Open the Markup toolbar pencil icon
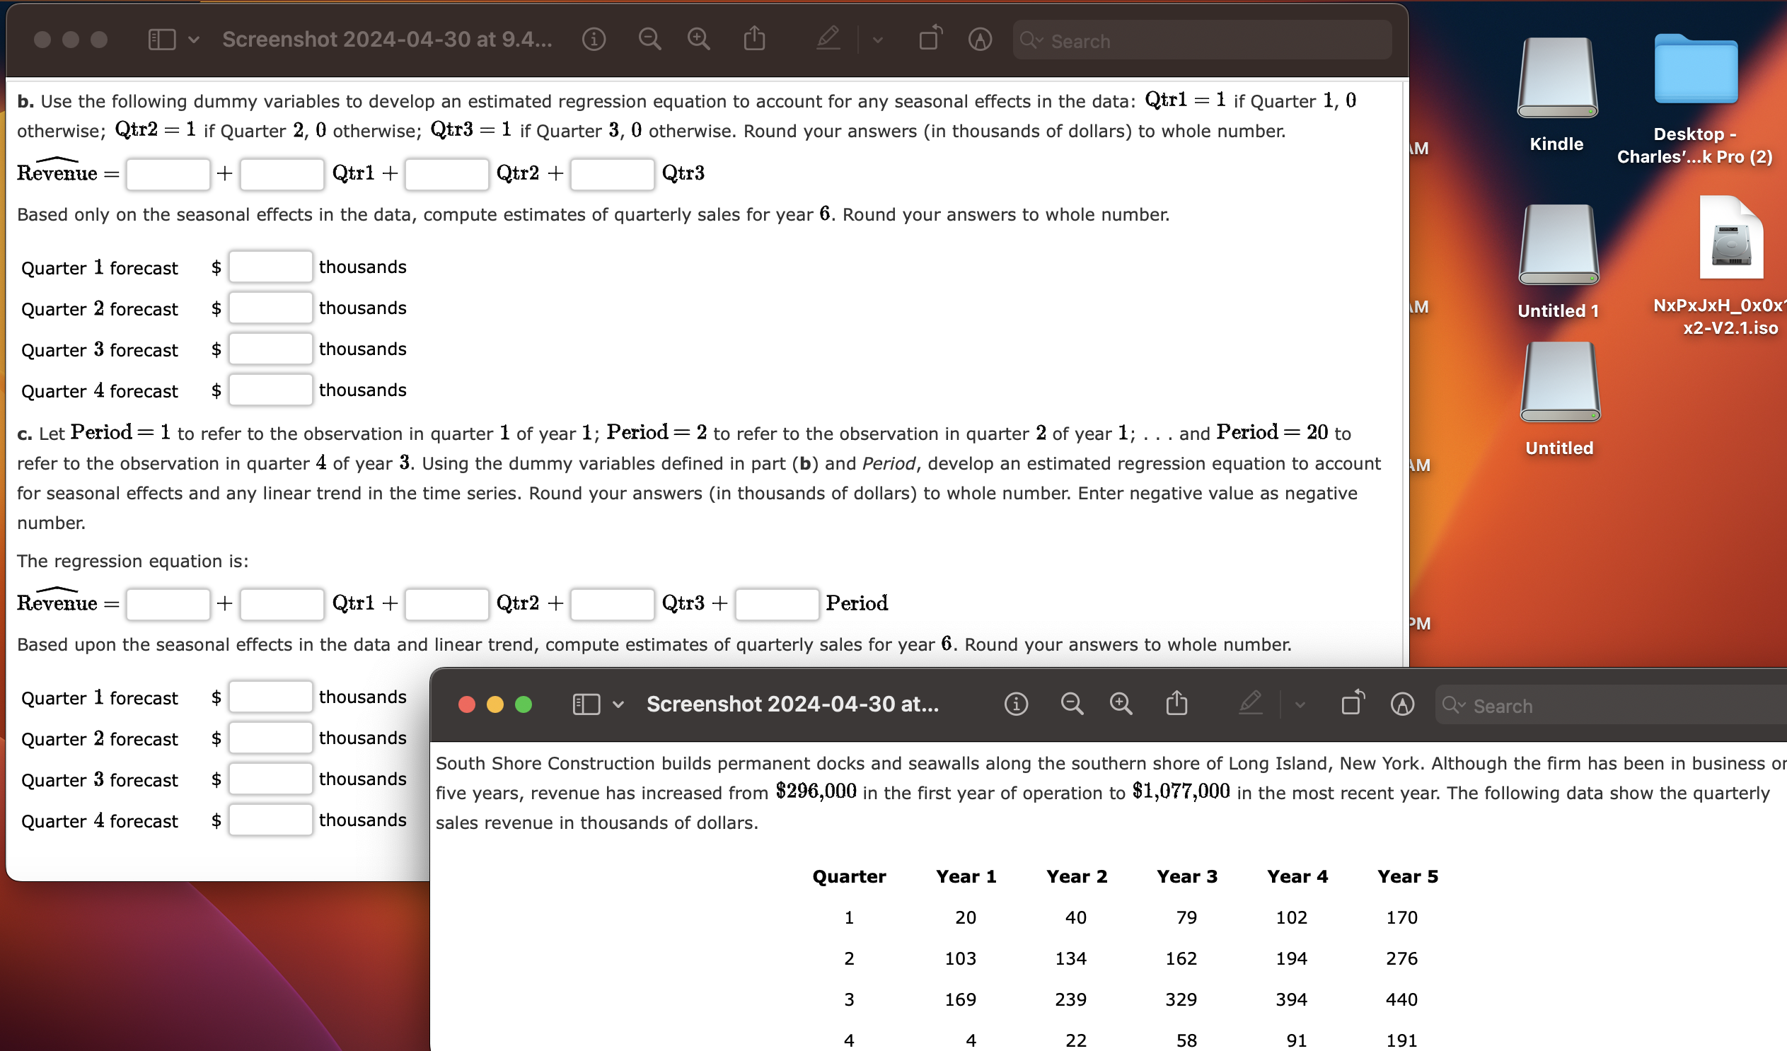The height and width of the screenshot is (1051, 1787). click(x=828, y=40)
